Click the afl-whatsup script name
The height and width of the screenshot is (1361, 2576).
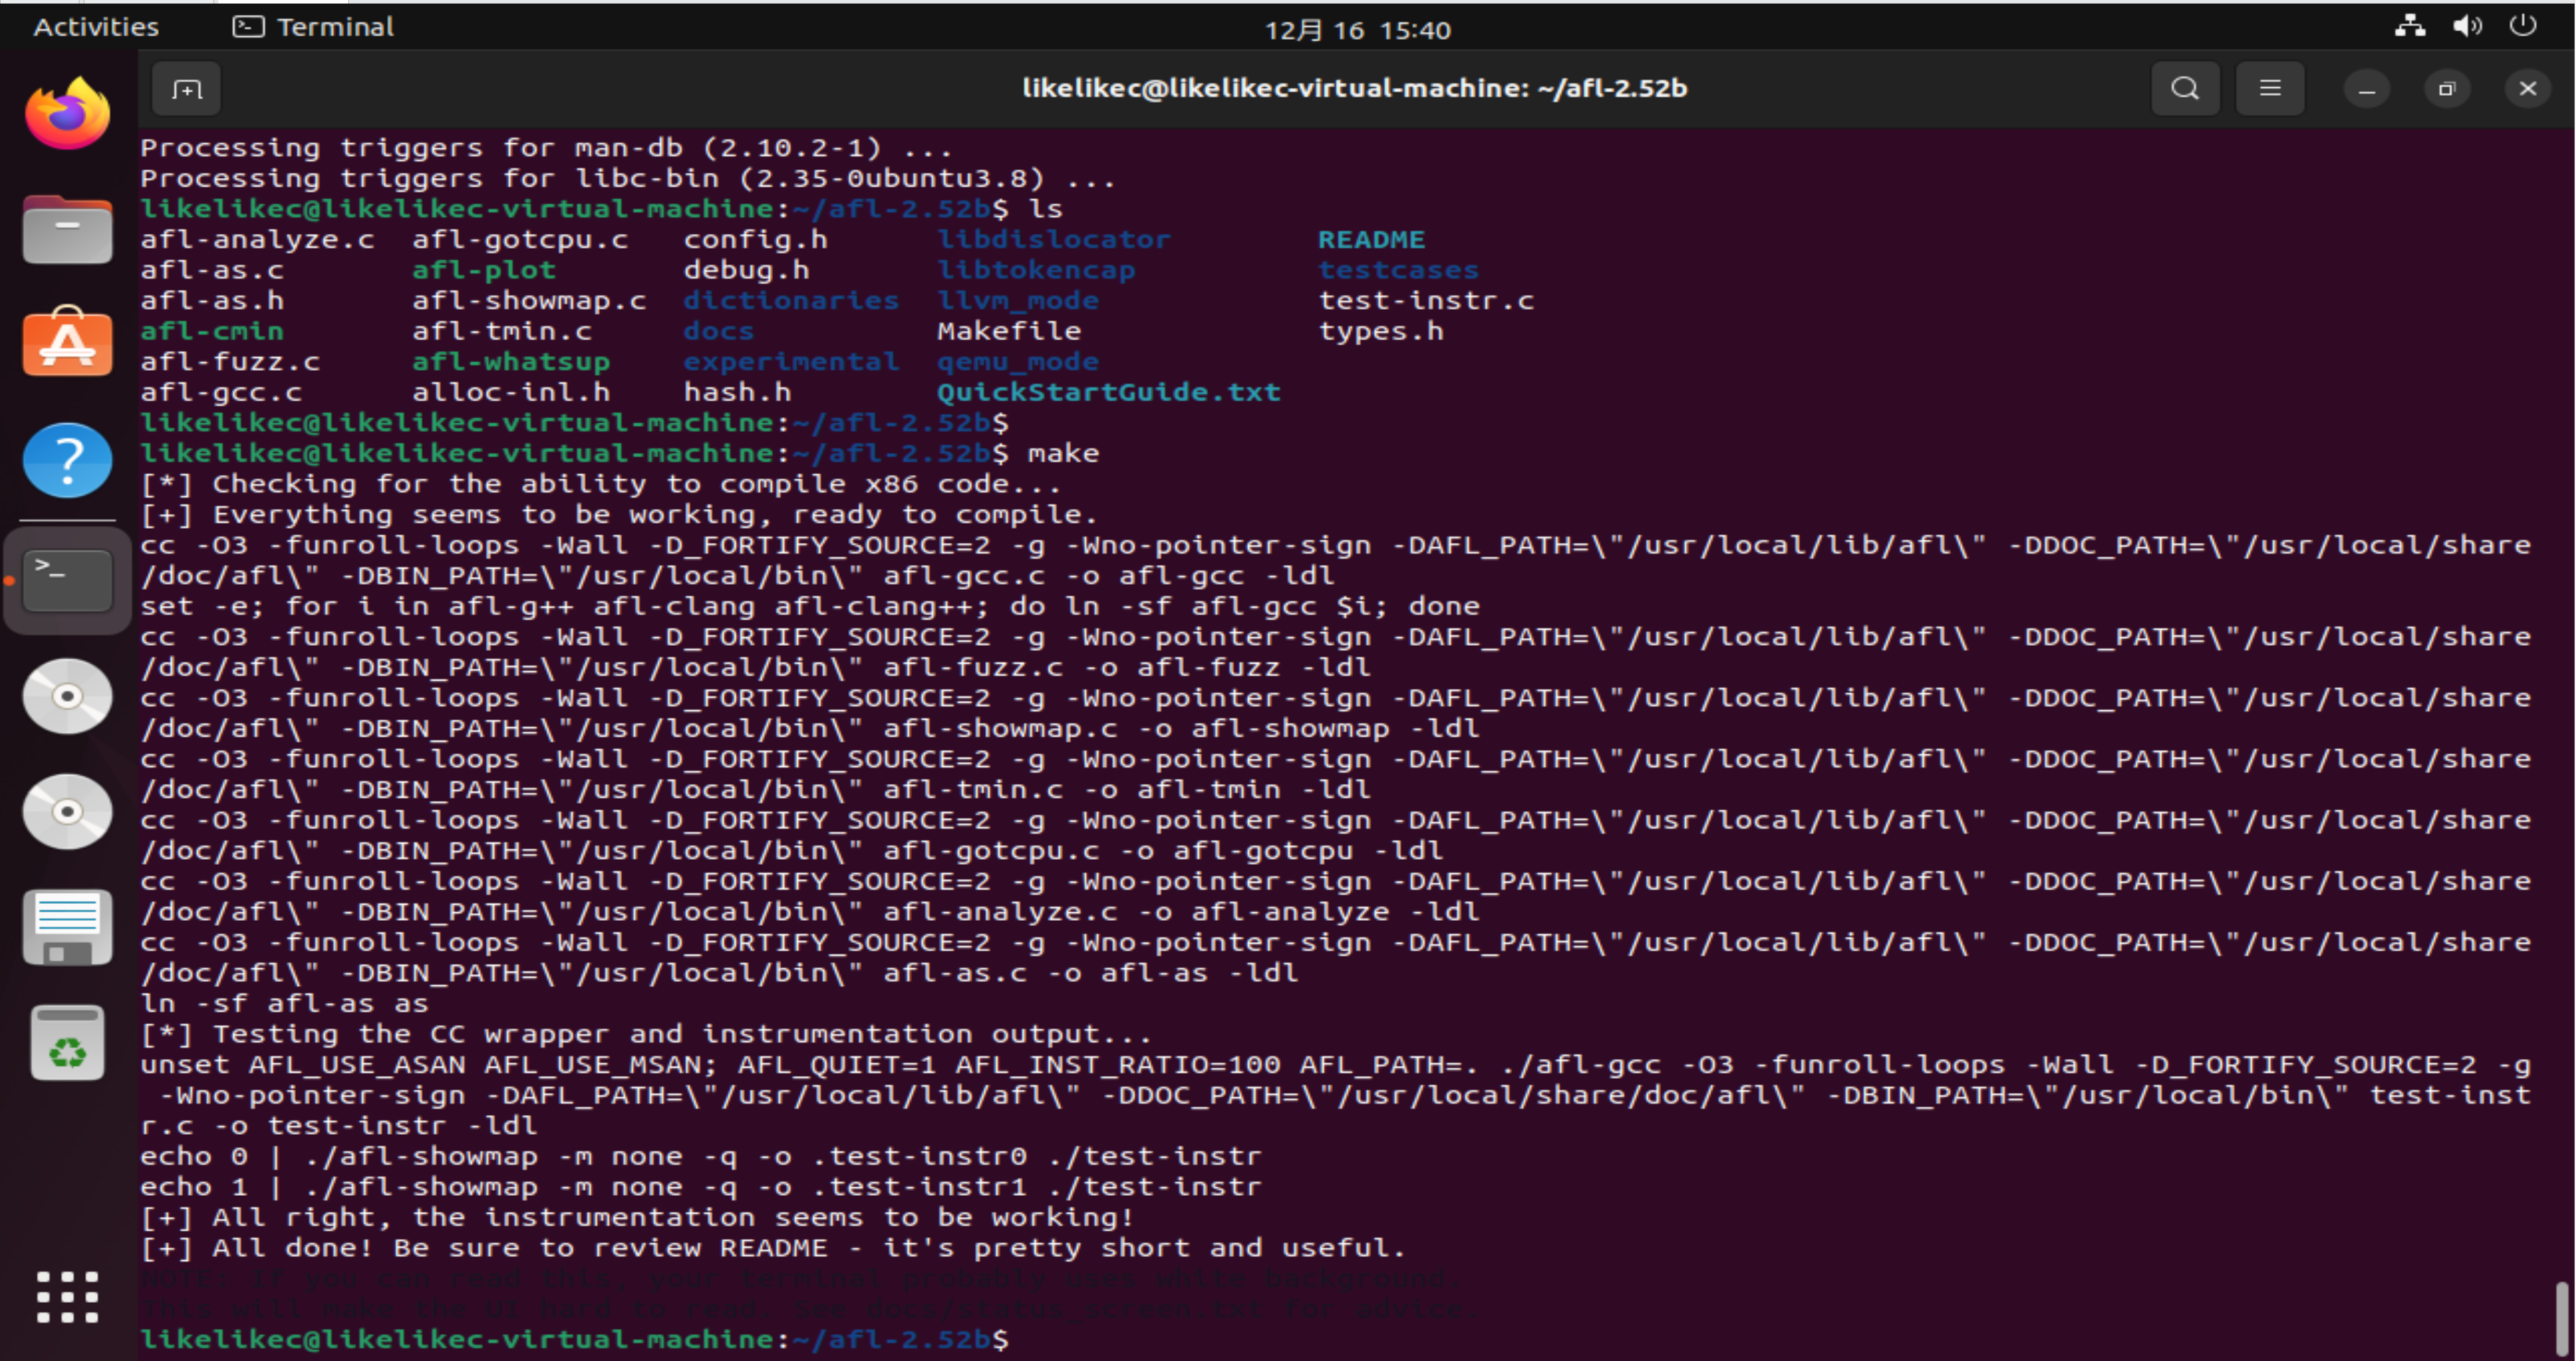click(x=511, y=362)
